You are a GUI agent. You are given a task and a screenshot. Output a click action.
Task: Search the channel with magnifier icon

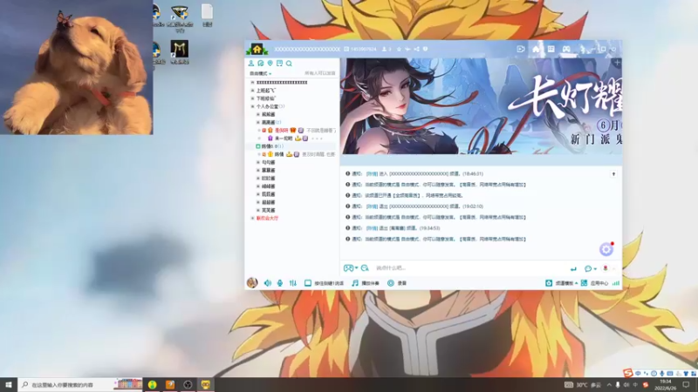point(289,64)
